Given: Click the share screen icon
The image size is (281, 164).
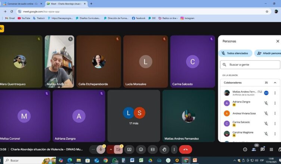Looking at the screenshot, I should [x=129, y=149].
